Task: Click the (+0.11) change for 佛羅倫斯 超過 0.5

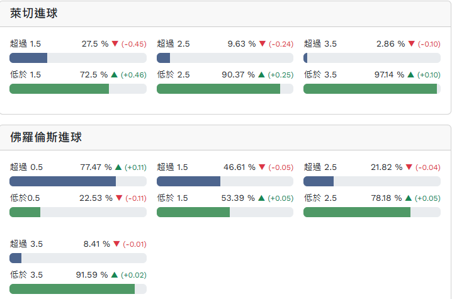Action: pyautogui.click(x=135, y=167)
